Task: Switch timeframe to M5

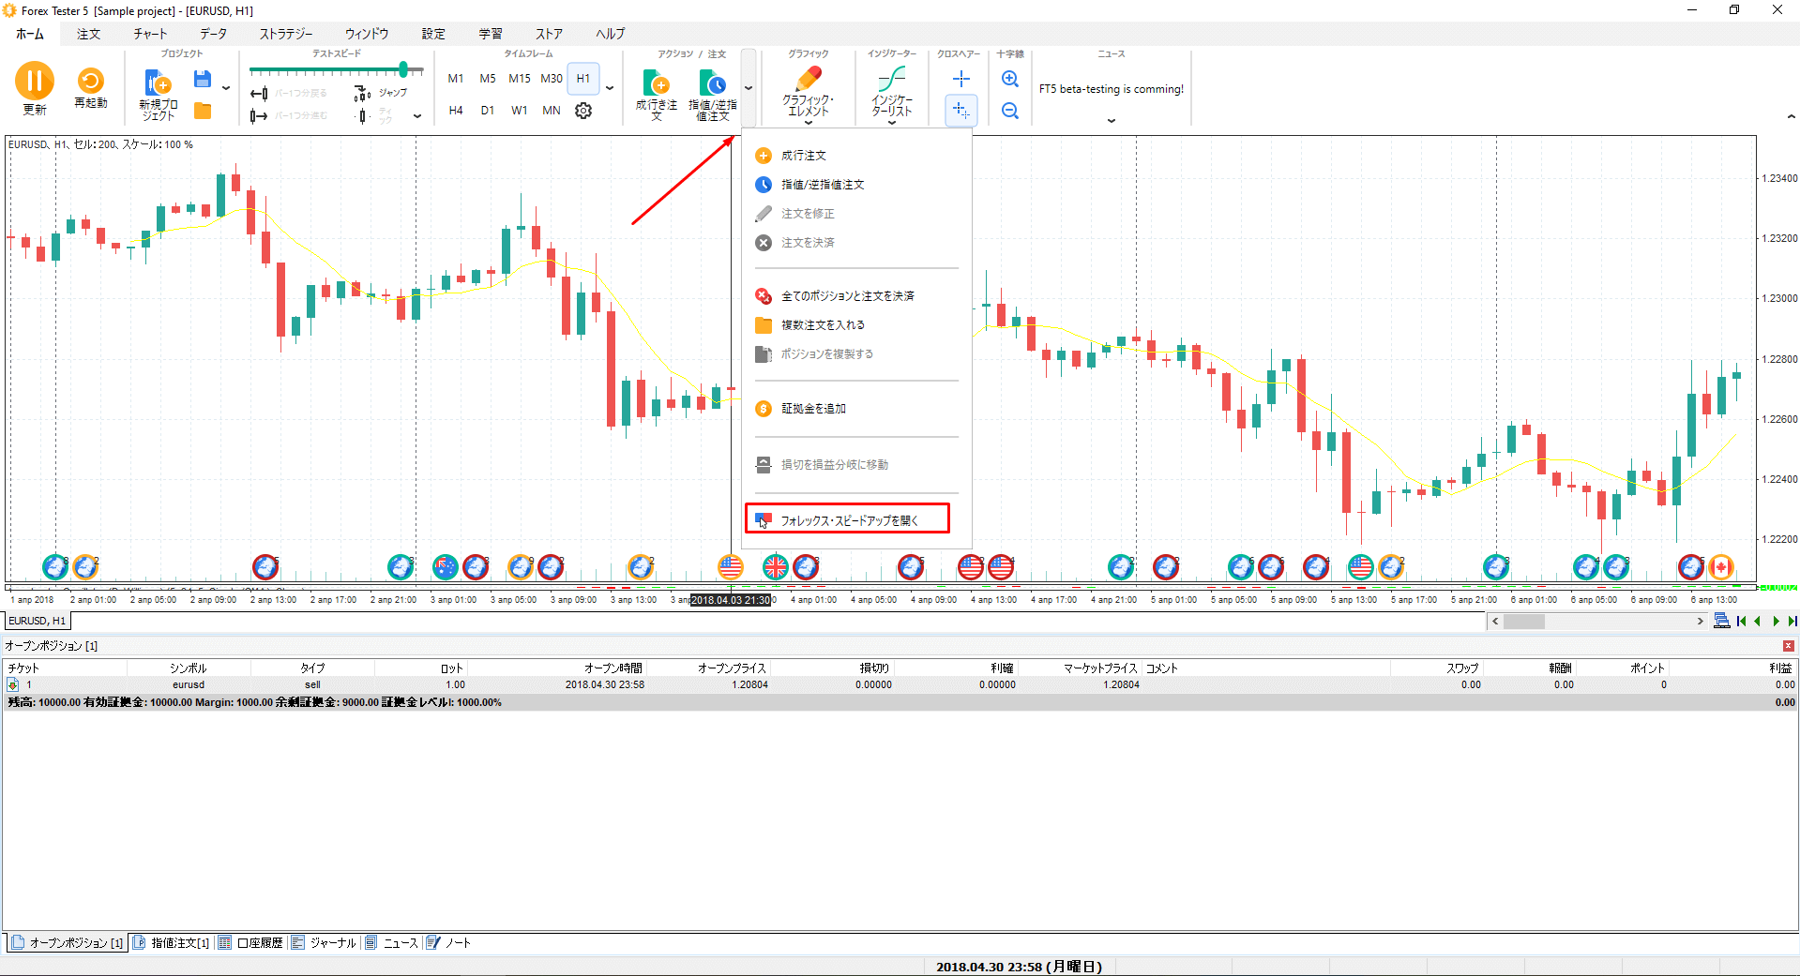Action: click(488, 79)
